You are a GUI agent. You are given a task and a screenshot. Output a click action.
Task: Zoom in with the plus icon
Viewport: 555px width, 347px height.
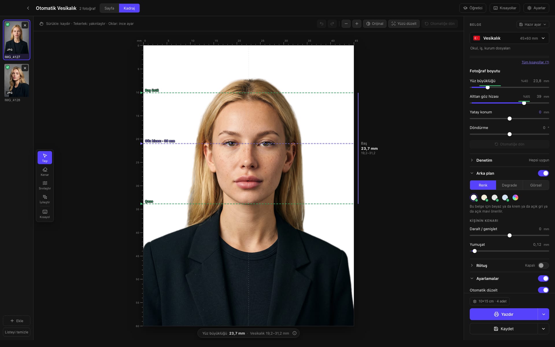coord(357,24)
